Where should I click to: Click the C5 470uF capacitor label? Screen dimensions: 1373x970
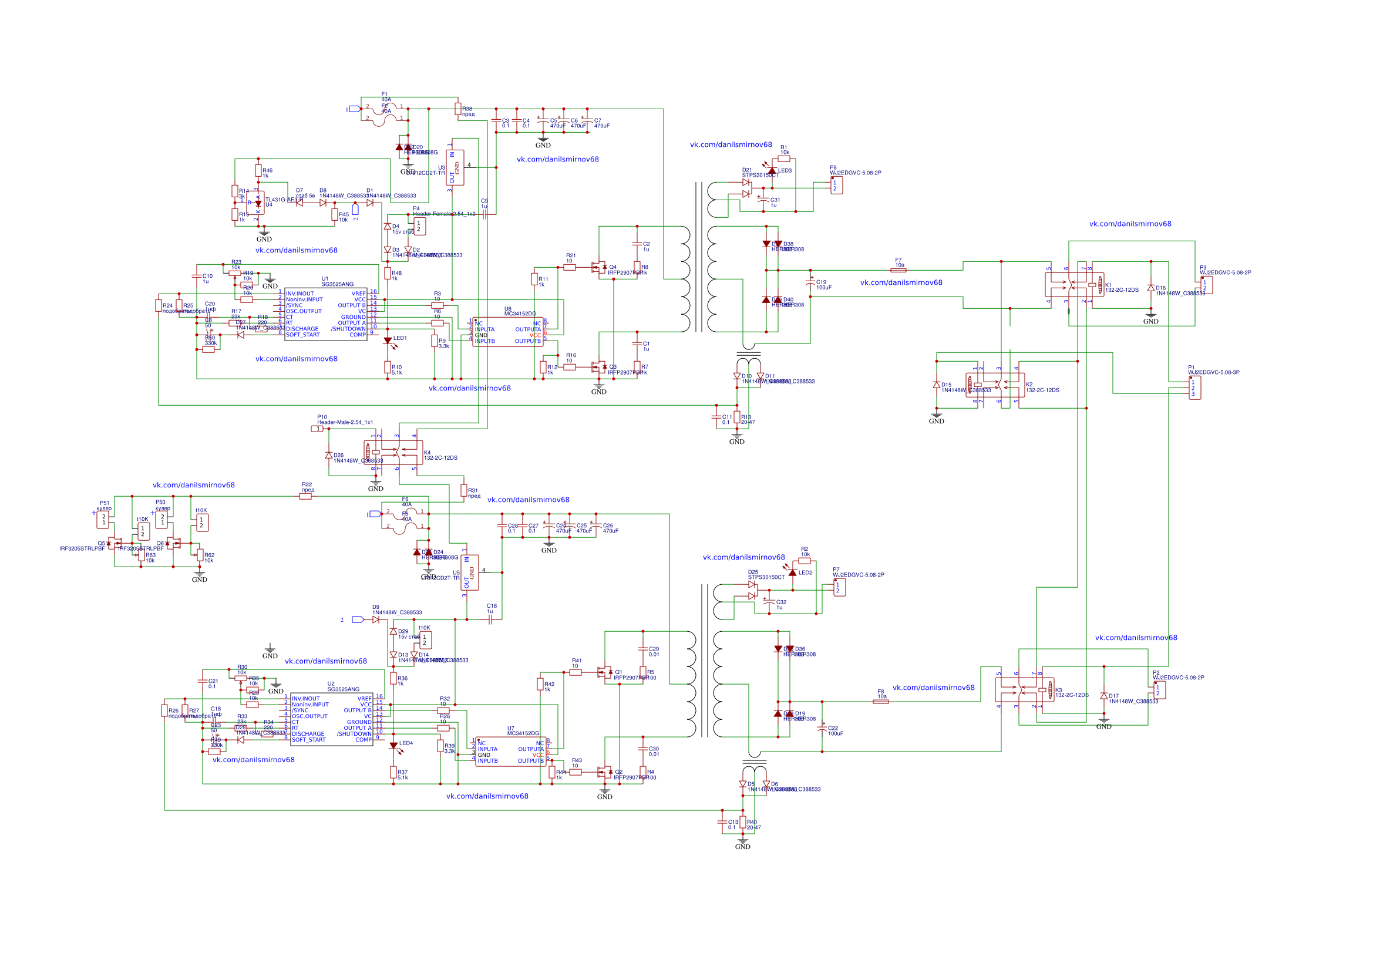(x=557, y=123)
